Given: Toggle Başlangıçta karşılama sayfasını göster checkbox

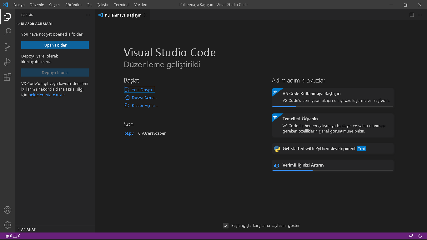Looking at the screenshot, I should point(226,226).
